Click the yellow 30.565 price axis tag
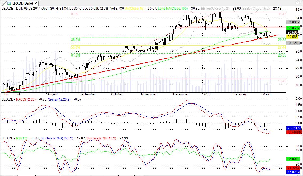Screen dimensions: 303x176 293,37
